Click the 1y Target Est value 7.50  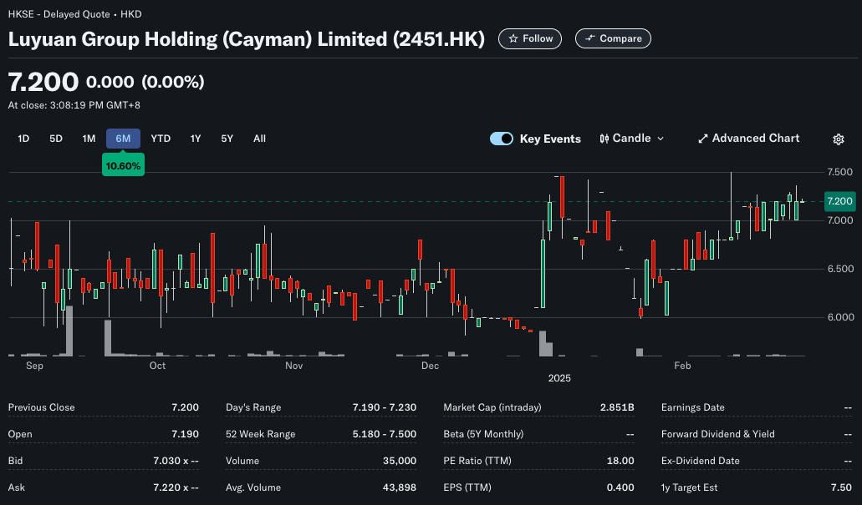coord(842,487)
